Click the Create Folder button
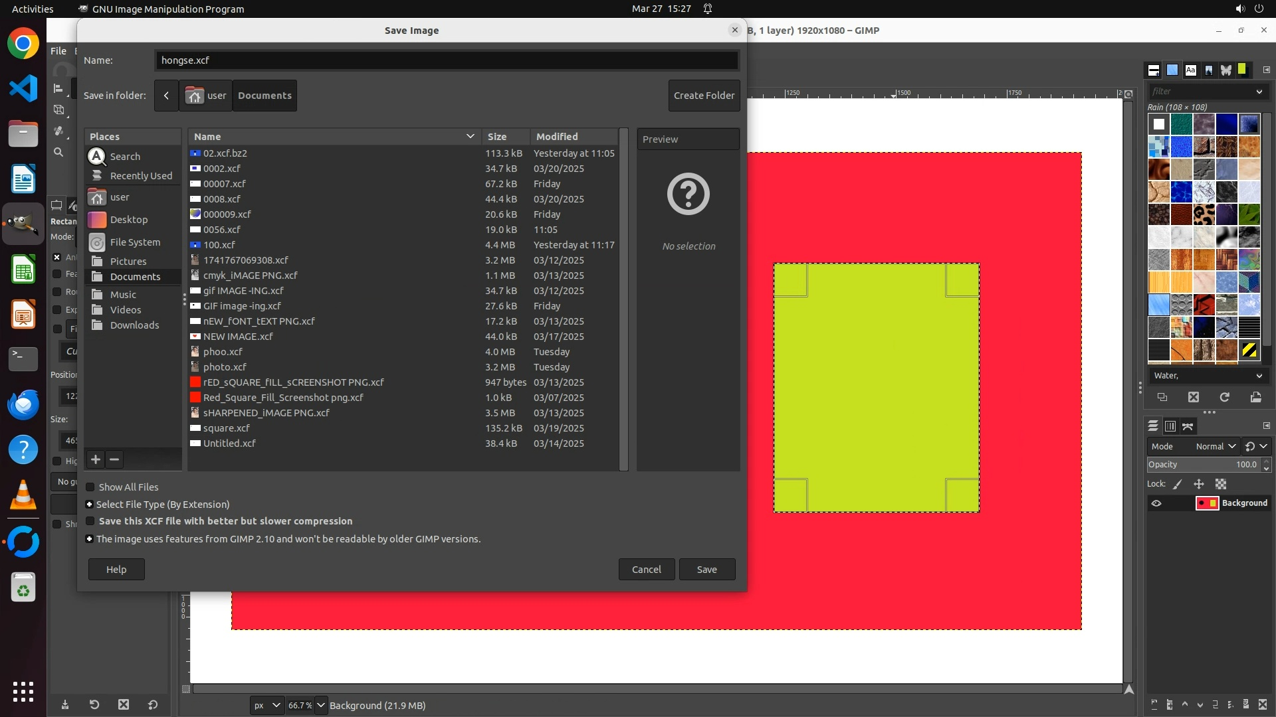The height and width of the screenshot is (717, 1276). (x=704, y=96)
